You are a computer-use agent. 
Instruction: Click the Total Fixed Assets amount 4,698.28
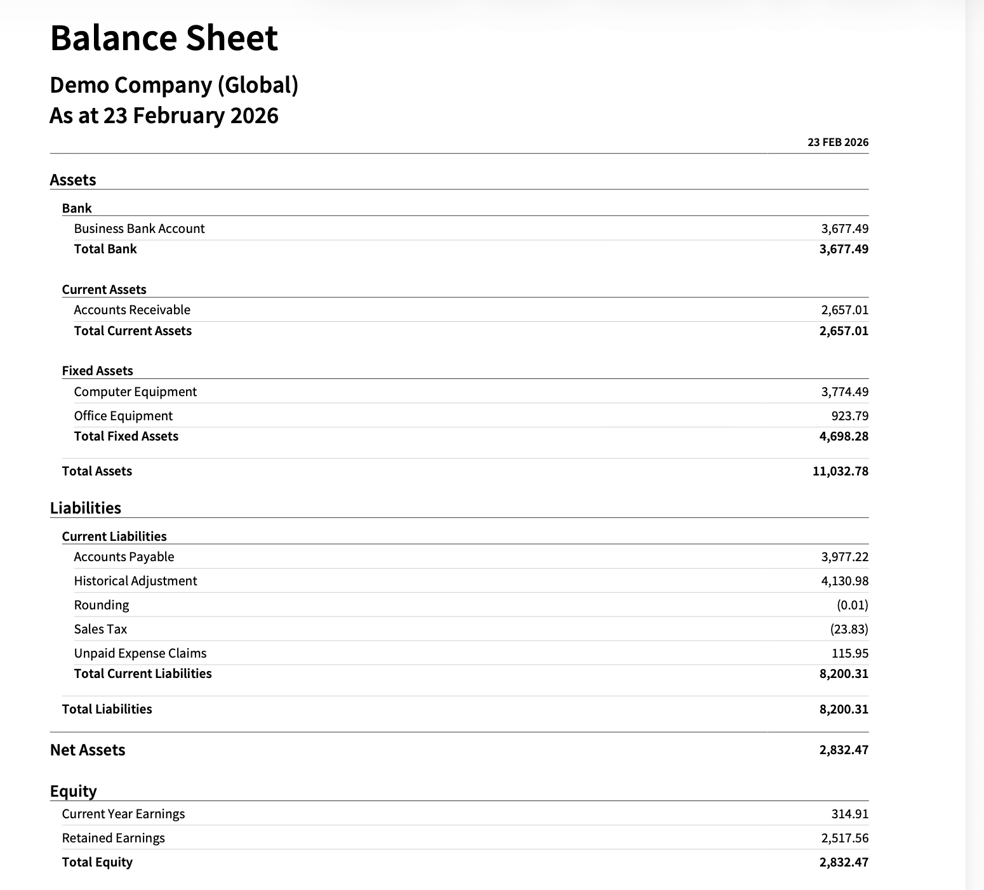844,436
